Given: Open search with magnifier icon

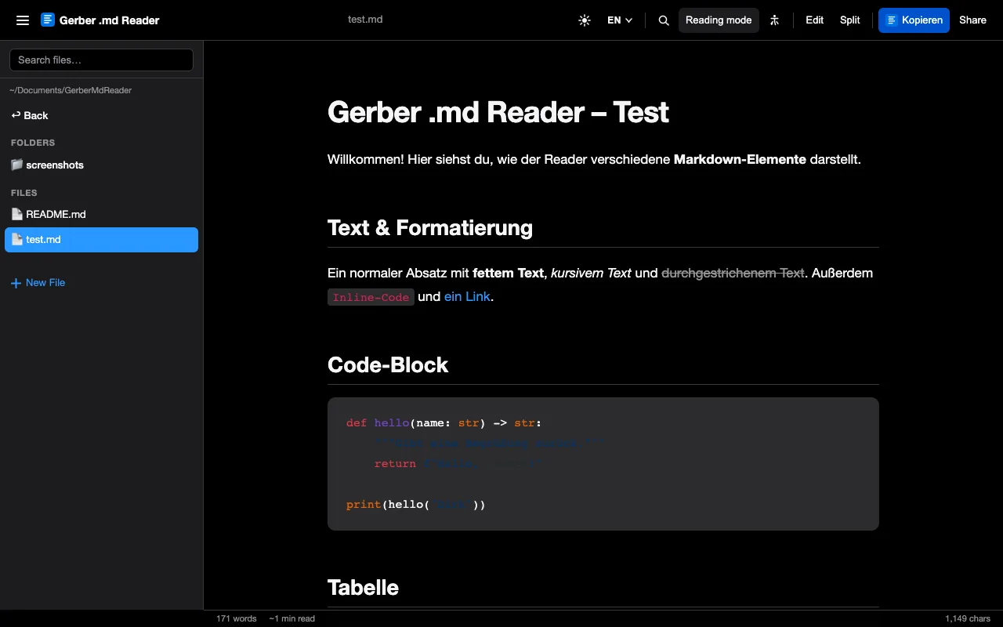Looking at the screenshot, I should [664, 20].
